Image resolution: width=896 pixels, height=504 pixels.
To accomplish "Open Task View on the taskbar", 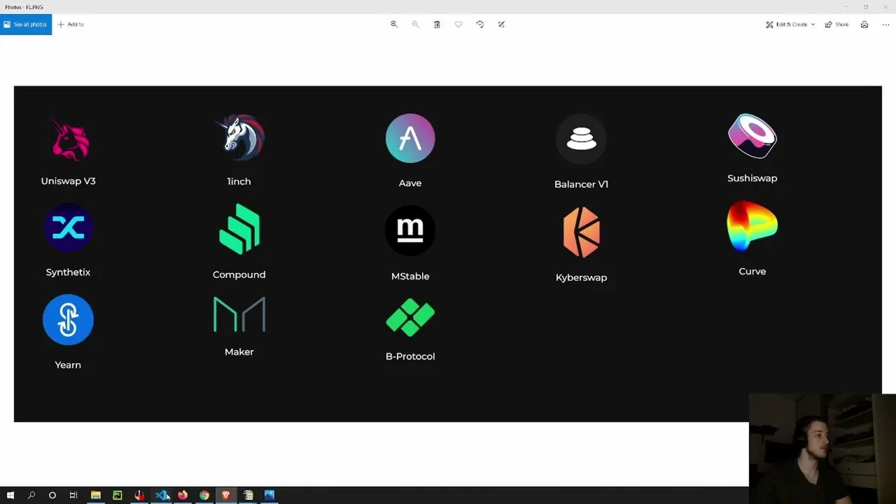I will [73, 495].
